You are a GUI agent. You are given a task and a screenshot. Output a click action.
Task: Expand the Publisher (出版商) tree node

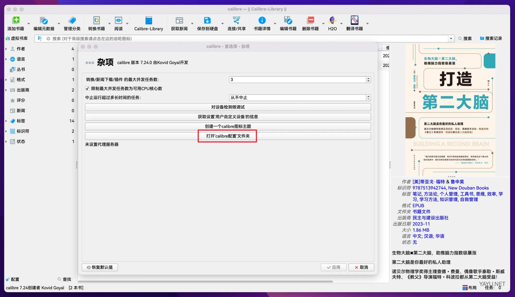pos(6,90)
